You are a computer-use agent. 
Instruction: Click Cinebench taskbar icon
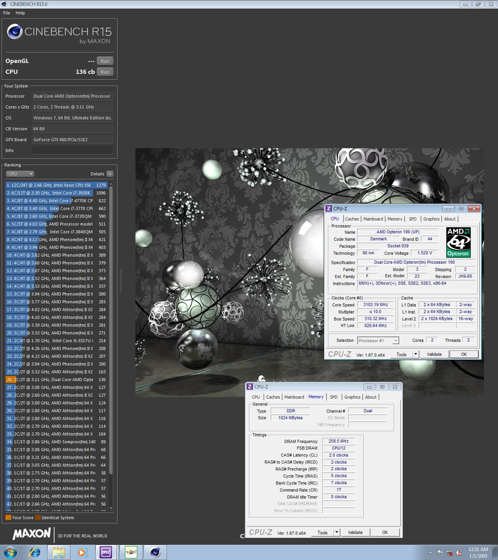point(155,552)
